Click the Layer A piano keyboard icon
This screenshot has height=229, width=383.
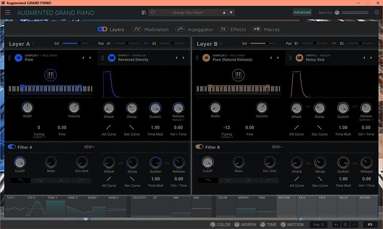click(51, 75)
